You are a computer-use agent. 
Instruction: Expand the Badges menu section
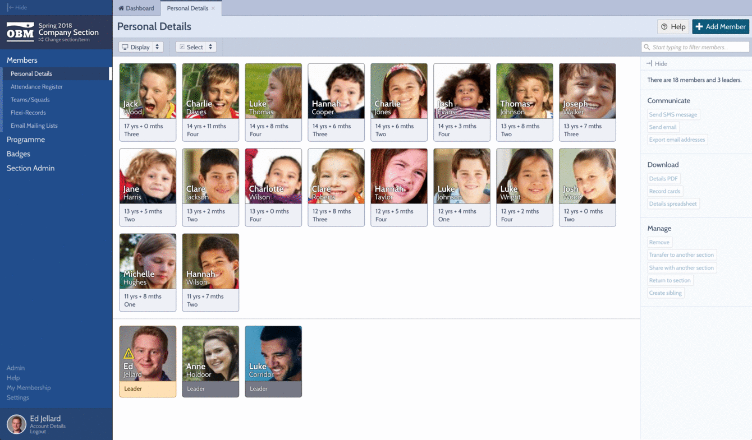19,154
